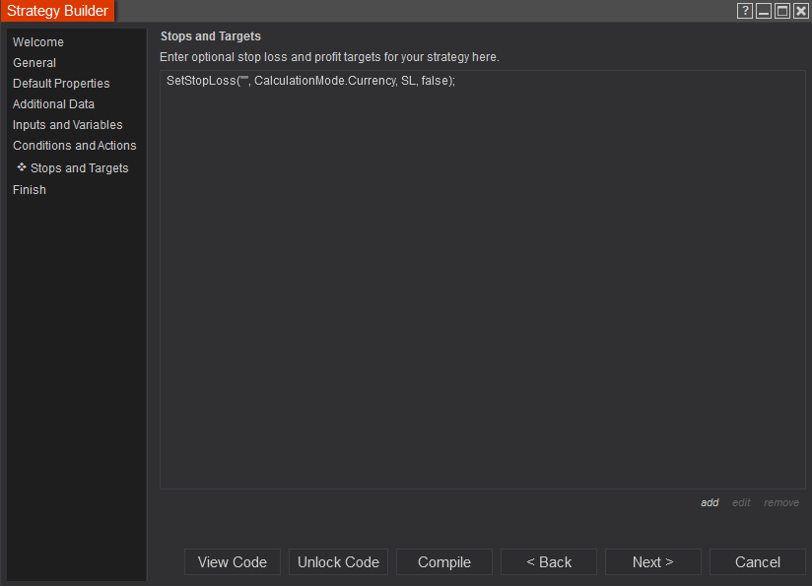
Task: Click the Unlock Code button
Action: (x=338, y=562)
